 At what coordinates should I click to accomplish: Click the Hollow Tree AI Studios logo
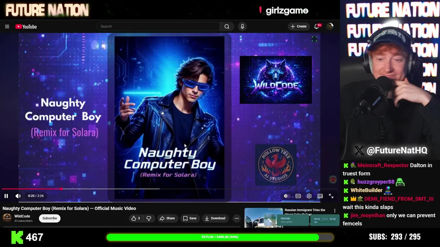(276, 165)
